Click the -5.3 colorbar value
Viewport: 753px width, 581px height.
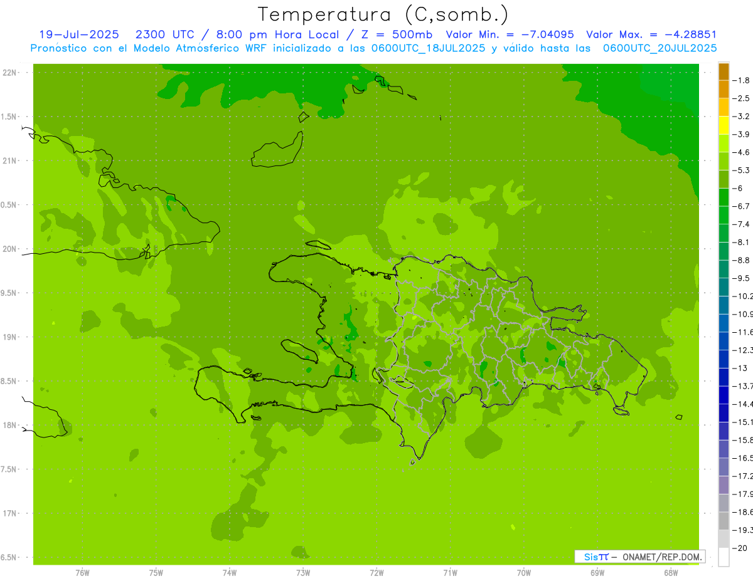point(742,170)
